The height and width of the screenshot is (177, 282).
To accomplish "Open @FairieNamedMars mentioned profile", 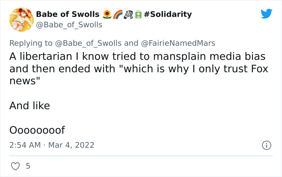I will tap(178, 43).
